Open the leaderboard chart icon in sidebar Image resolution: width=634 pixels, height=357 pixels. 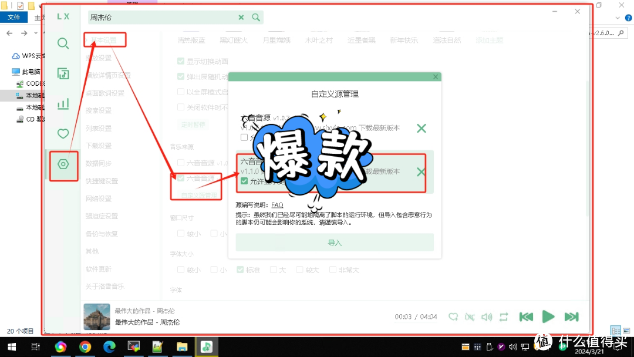[x=63, y=104]
